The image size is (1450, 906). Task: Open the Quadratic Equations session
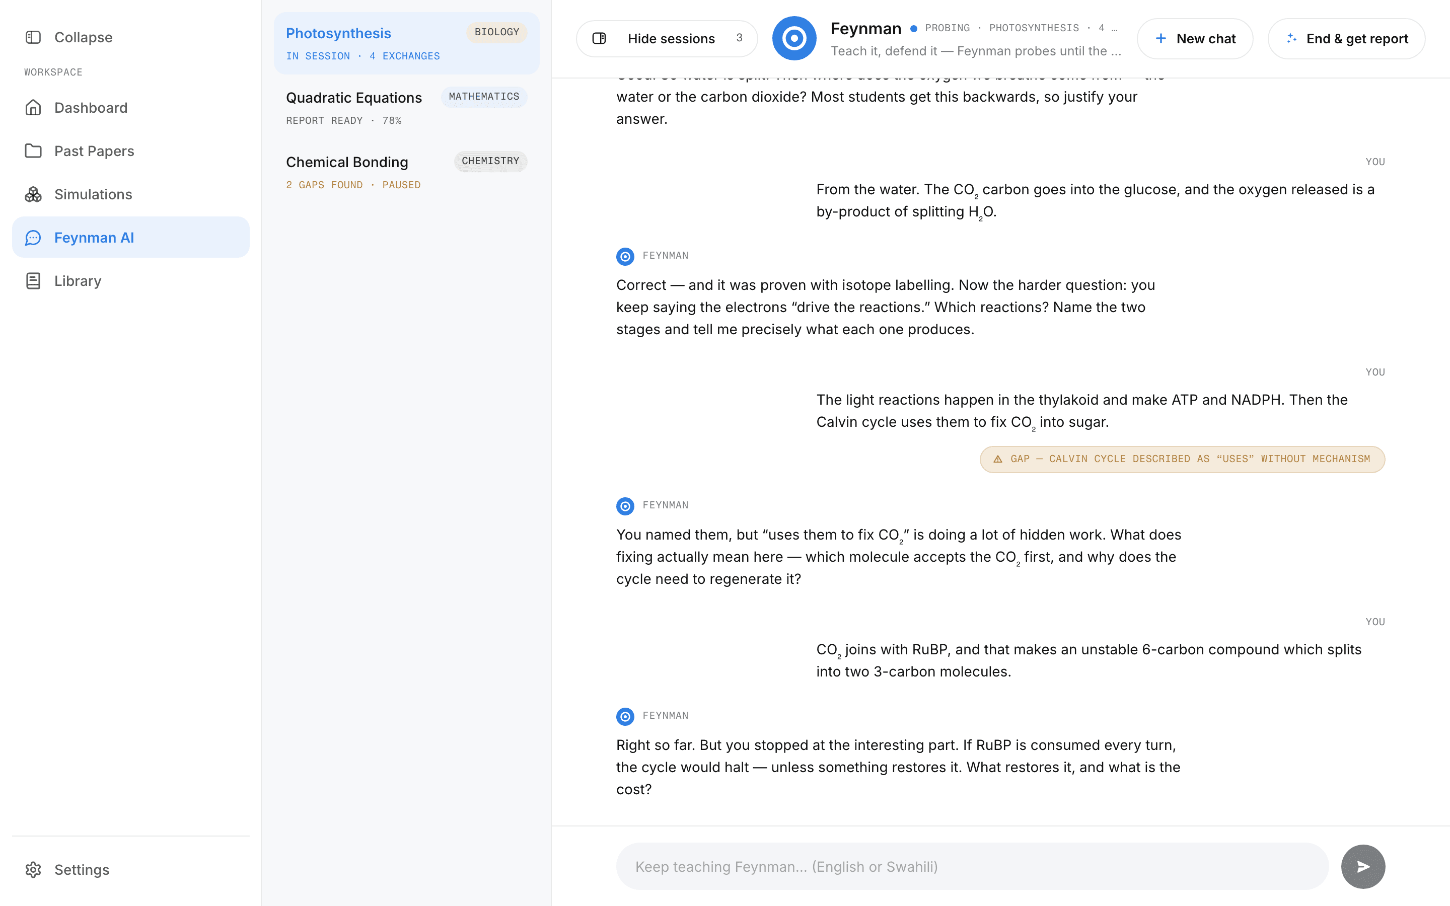406,108
